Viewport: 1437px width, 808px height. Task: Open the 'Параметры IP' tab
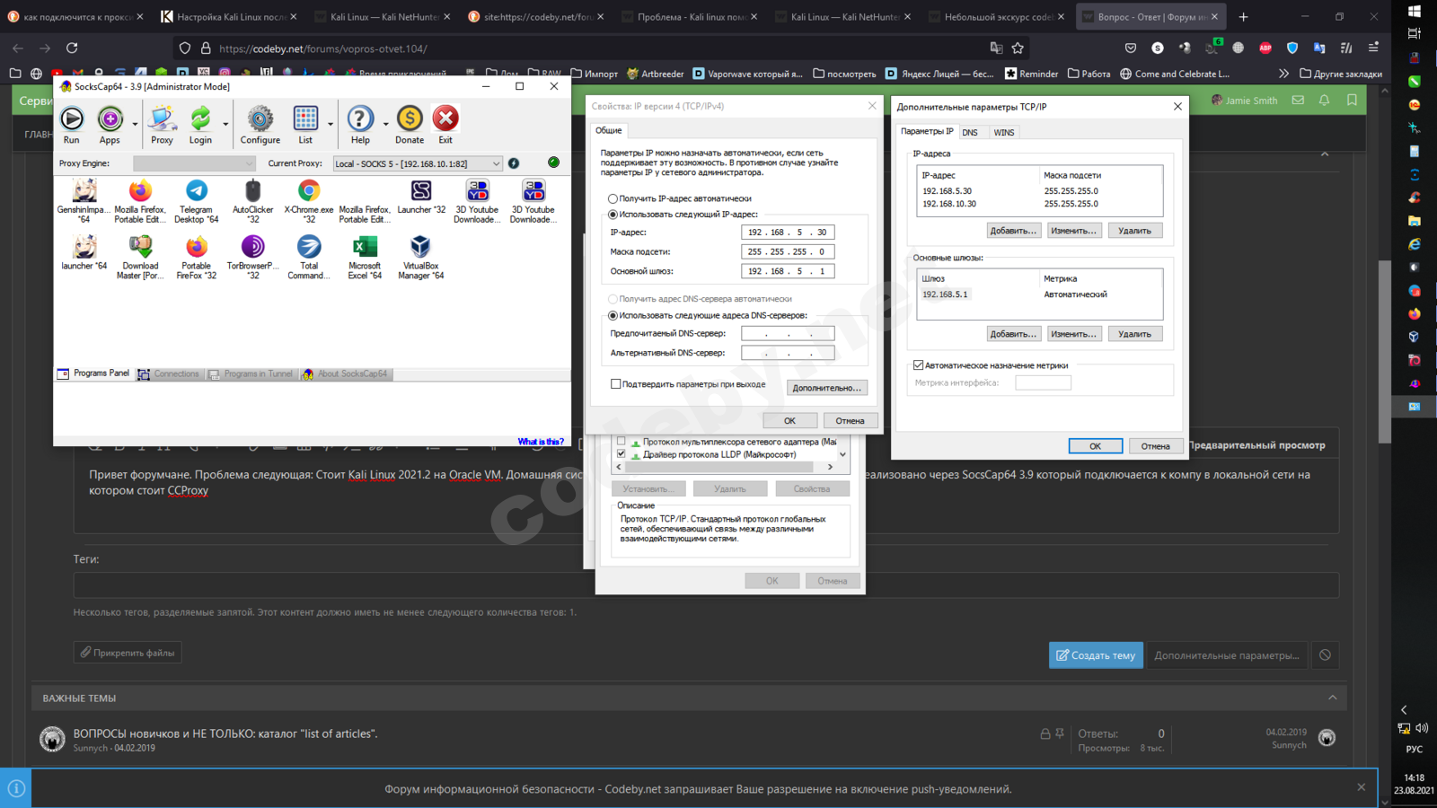click(927, 131)
